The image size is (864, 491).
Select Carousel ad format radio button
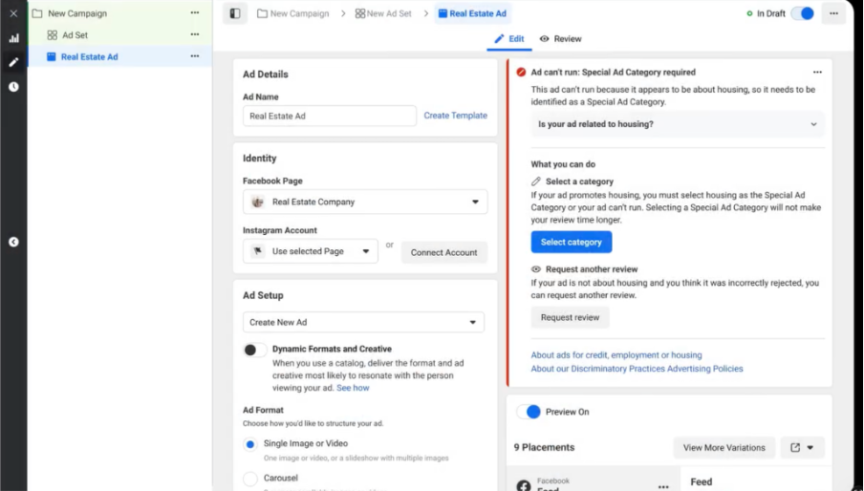click(x=250, y=479)
